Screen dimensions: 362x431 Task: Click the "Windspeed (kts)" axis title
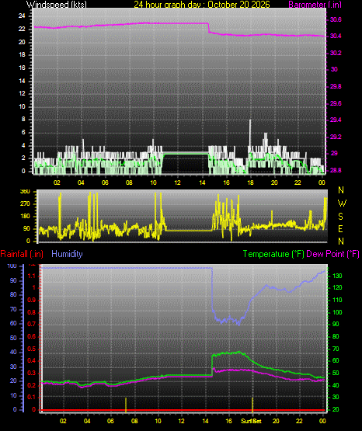(x=57, y=5)
